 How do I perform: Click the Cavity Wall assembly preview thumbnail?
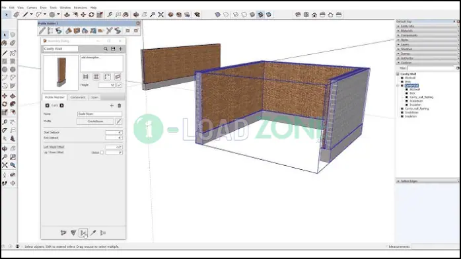[x=61, y=72]
